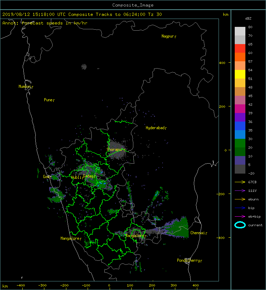Click -300 on the horizontal km axis

pyautogui.click(x=42, y=286)
